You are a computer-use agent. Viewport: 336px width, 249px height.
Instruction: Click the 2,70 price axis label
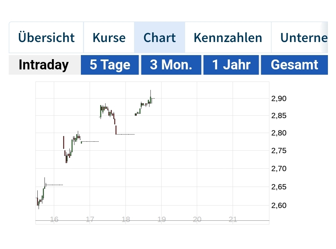click(x=279, y=169)
